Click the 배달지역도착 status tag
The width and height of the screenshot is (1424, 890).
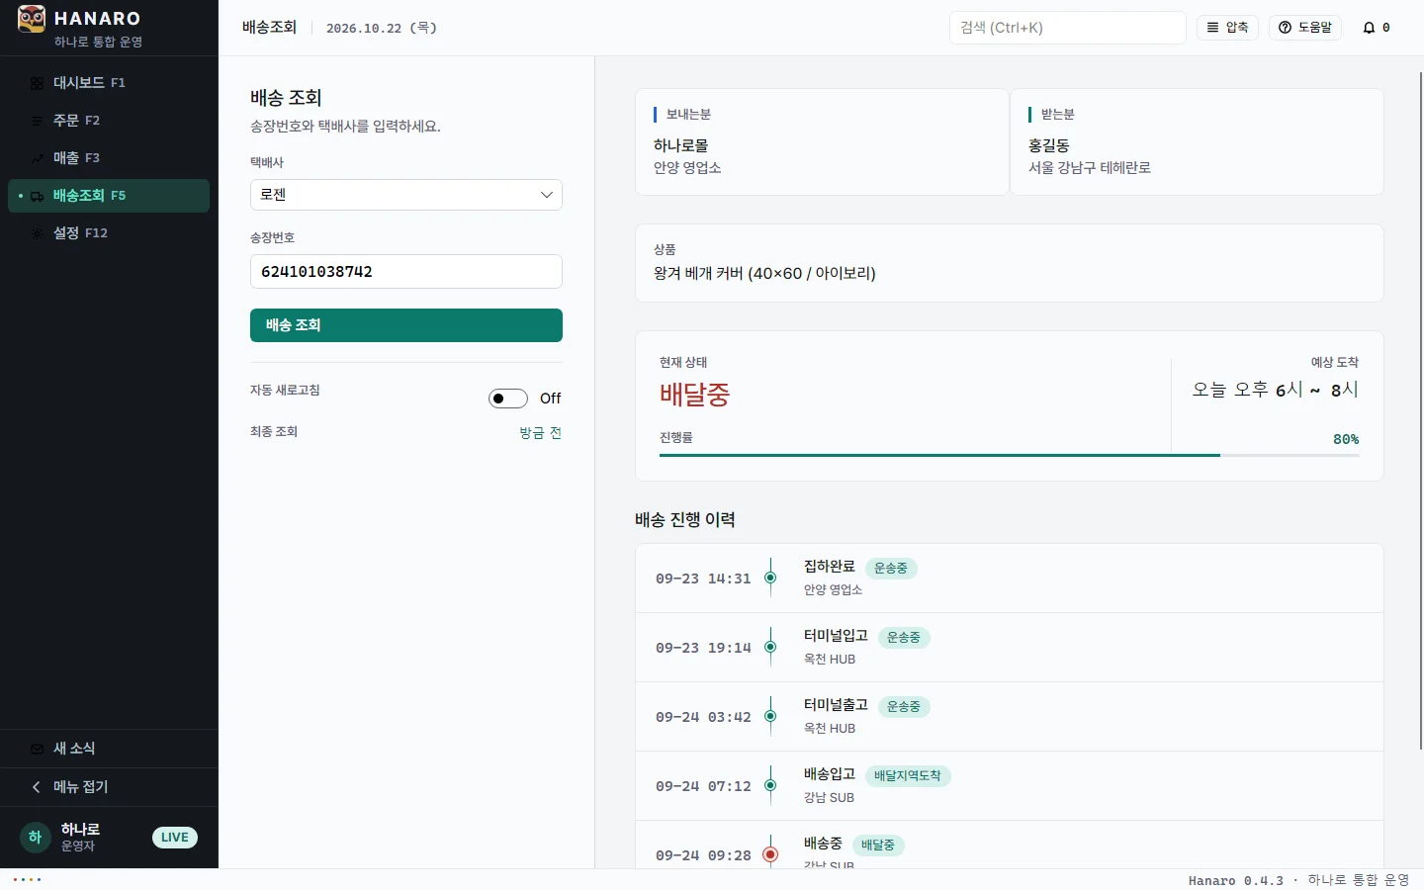908,776
